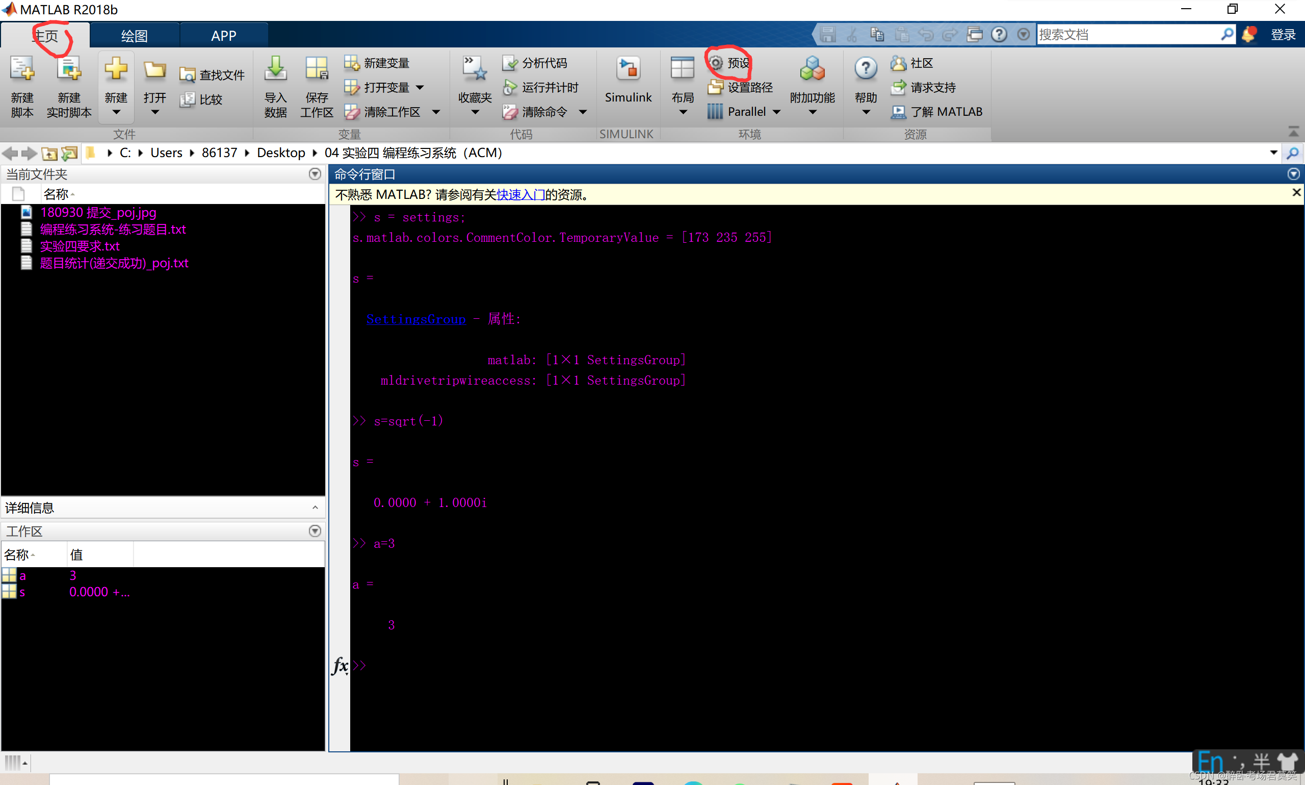Click 运行并计时 run and time
The image size is (1305, 785).
point(540,87)
